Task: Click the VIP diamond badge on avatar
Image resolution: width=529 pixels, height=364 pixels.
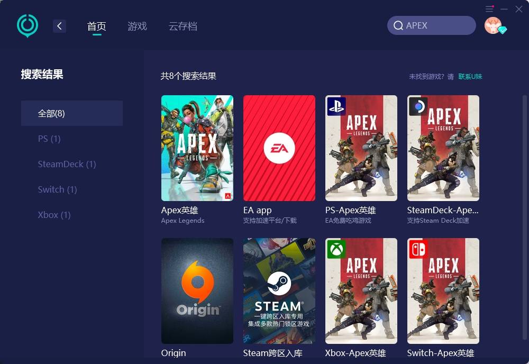Action: pos(503,30)
